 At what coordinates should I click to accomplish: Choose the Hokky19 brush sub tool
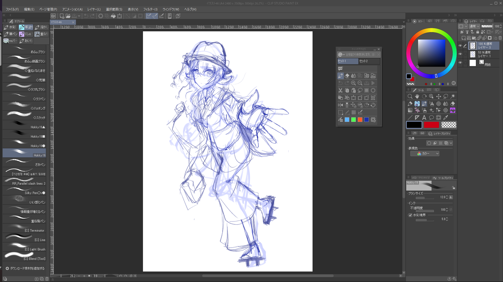24,153
